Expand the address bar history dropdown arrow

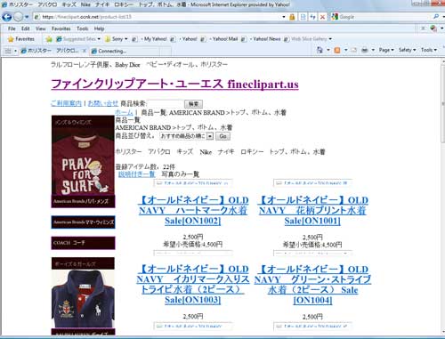click(x=284, y=17)
